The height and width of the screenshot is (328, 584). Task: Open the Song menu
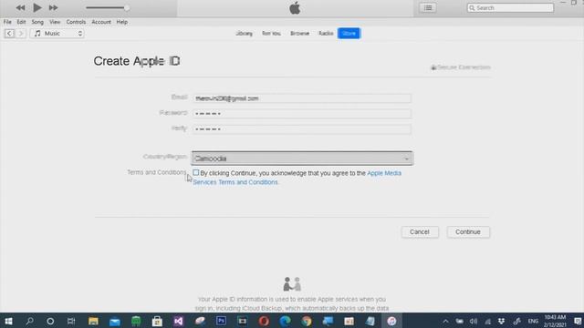(x=37, y=22)
